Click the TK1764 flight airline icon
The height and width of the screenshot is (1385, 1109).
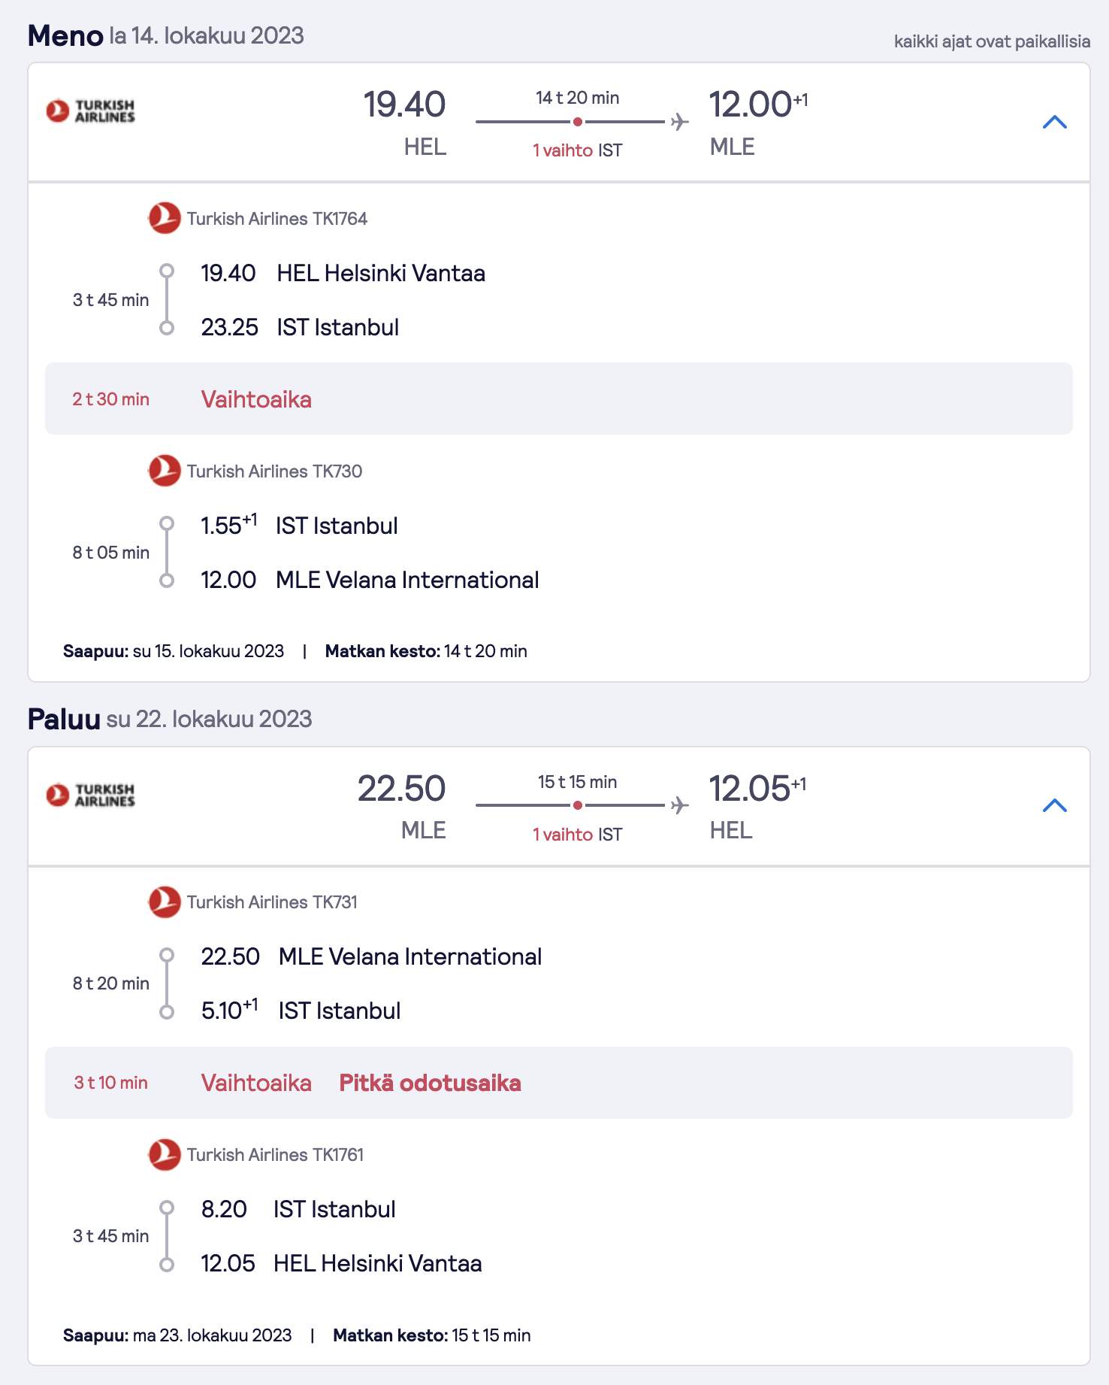(x=164, y=218)
